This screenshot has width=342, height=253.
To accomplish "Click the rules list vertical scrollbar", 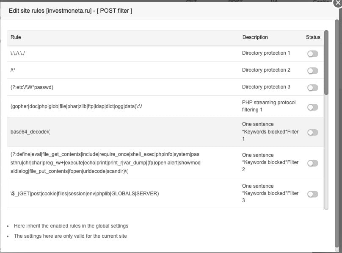I will 326,63.
